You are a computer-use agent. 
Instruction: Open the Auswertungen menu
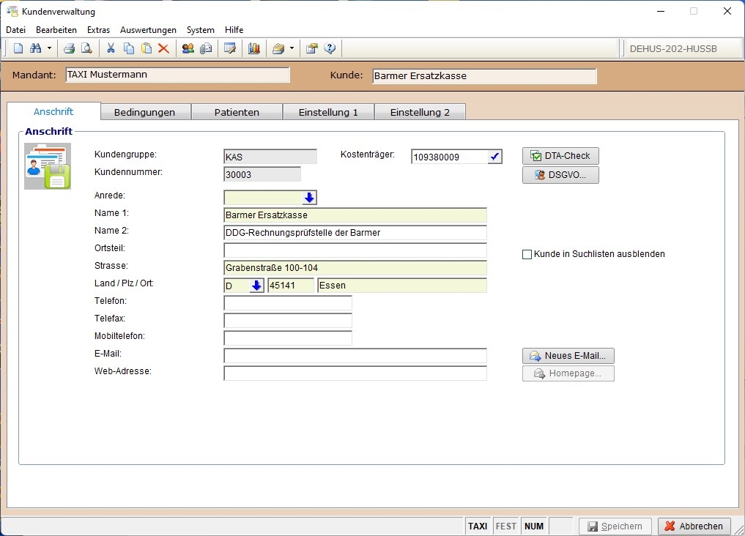(x=148, y=30)
